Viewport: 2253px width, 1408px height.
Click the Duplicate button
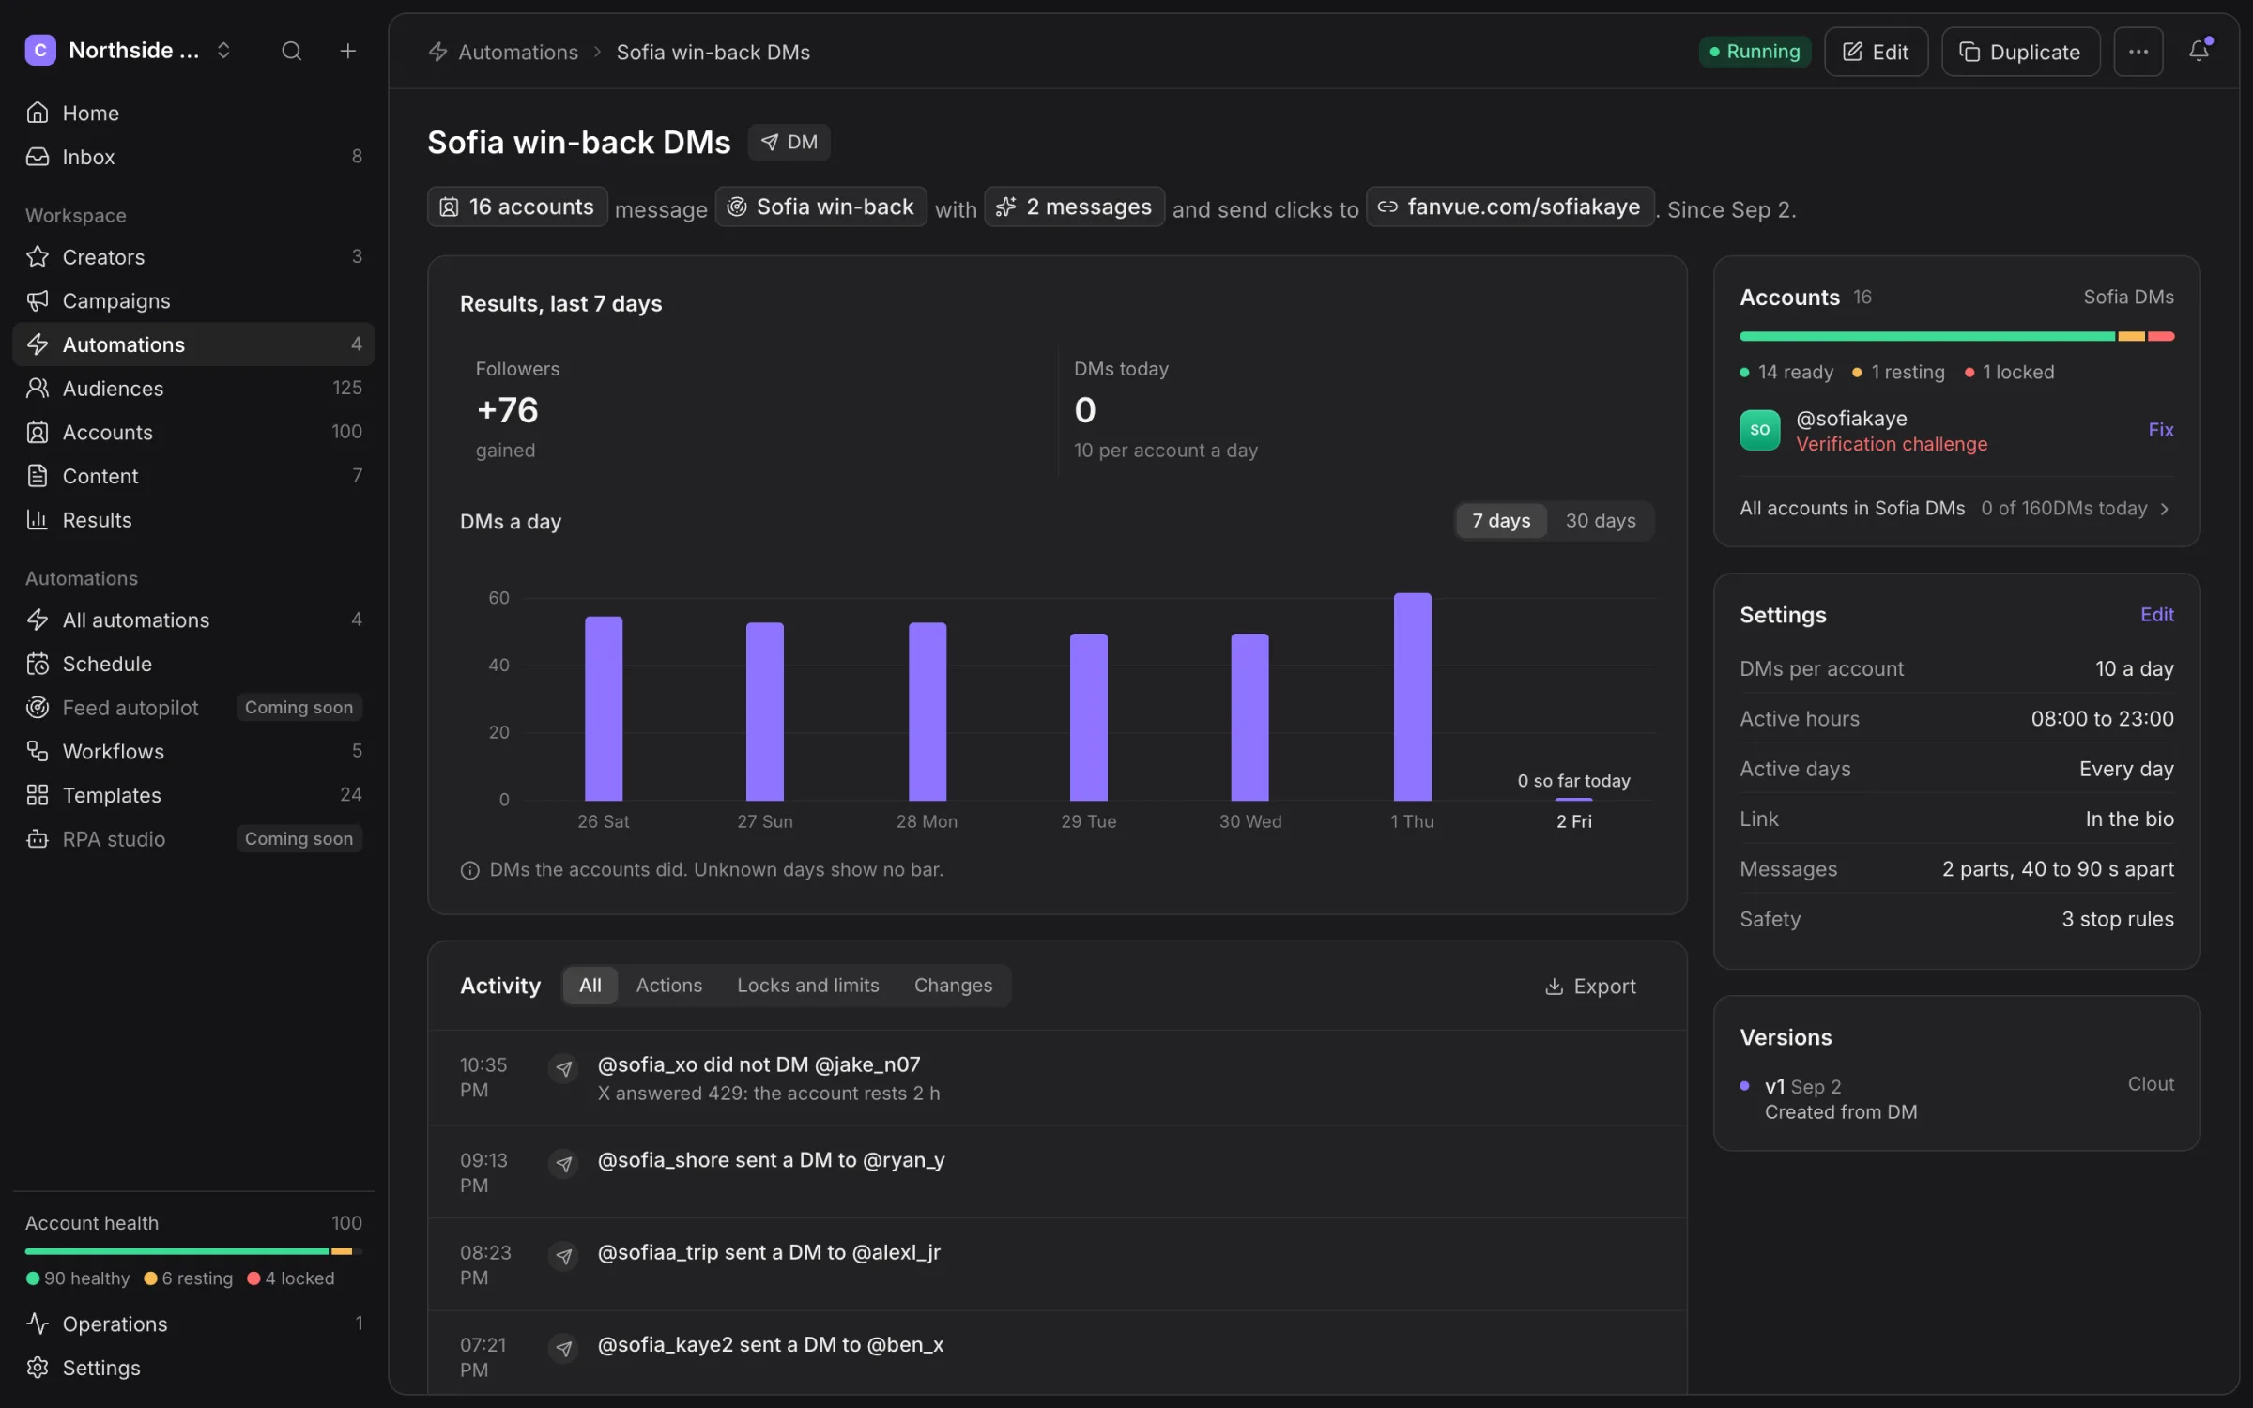pos(2019,52)
